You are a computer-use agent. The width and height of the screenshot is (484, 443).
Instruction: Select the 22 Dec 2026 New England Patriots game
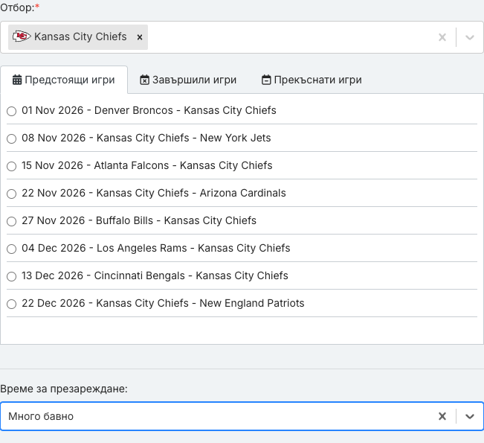pyautogui.click(x=12, y=304)
